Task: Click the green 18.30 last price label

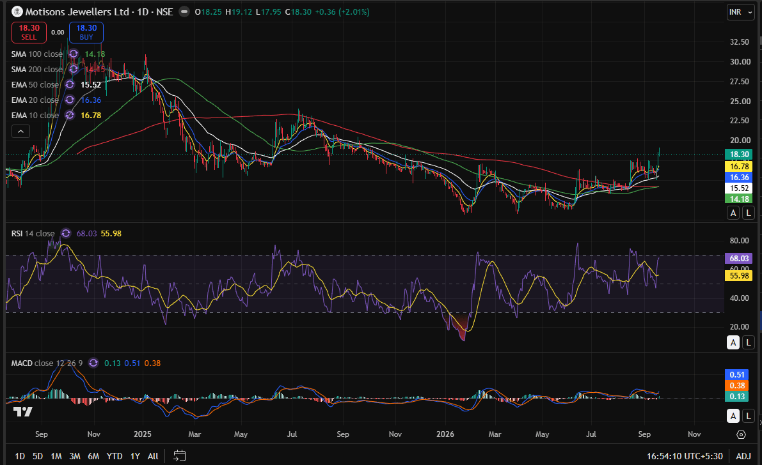Action: (x=739, y=155)
